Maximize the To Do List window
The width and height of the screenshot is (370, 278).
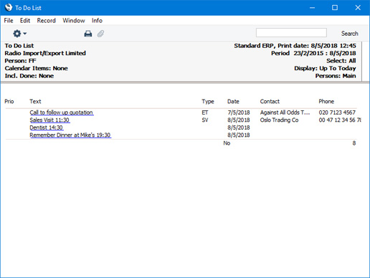[x=335, y=8]
